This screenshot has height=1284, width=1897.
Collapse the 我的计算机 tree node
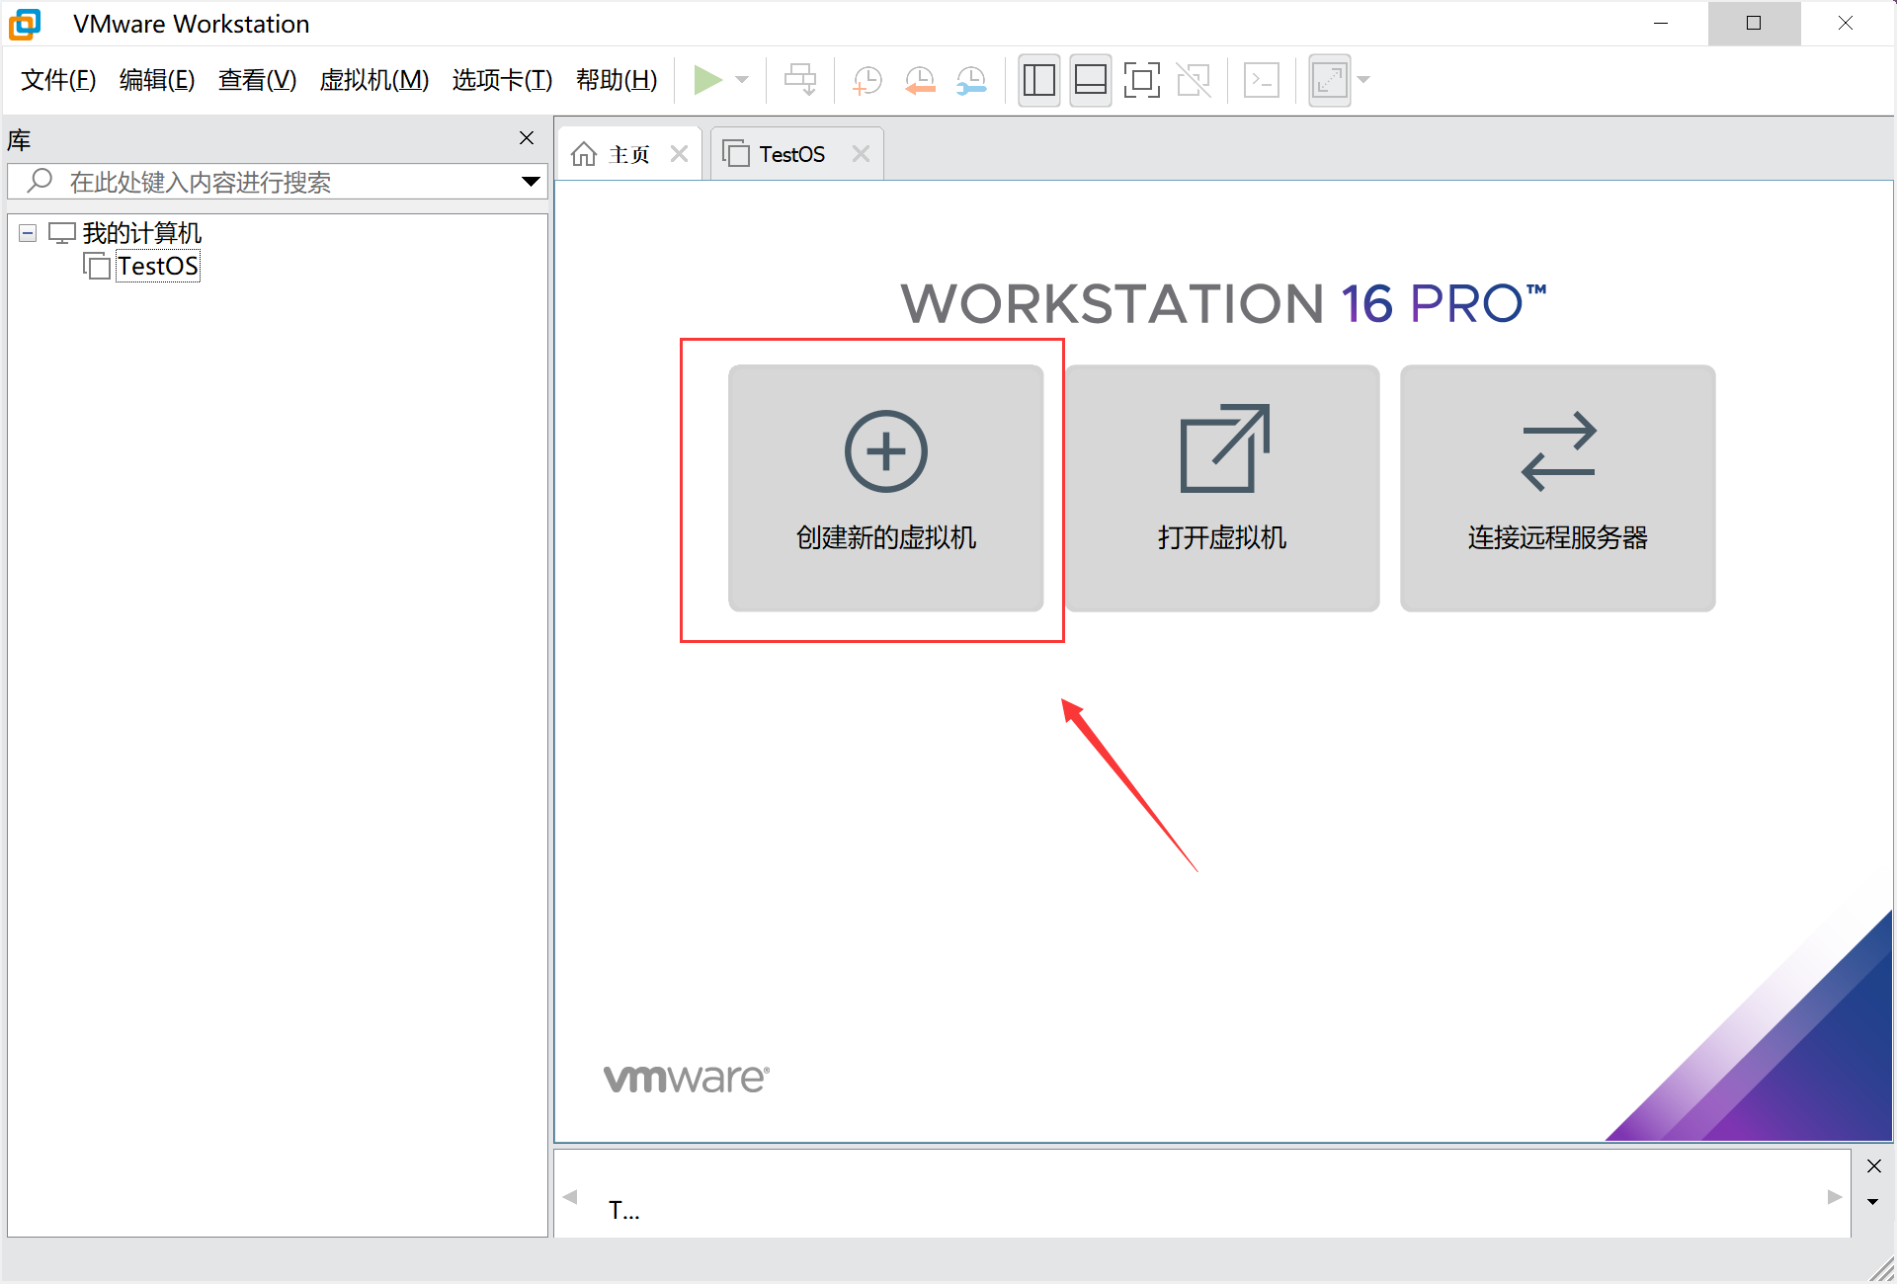pyautogui.click(x=28, y=233)
